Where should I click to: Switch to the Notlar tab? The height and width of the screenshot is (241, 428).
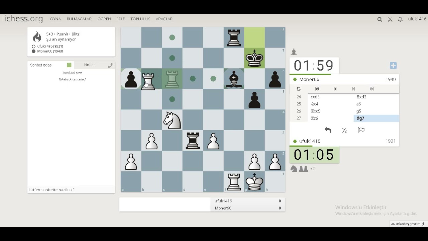pos(90,65)
